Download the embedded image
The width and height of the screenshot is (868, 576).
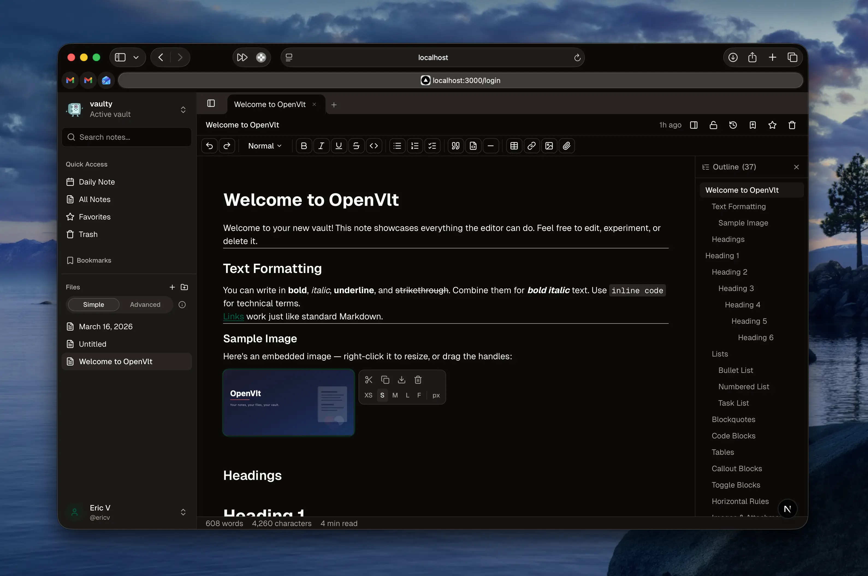tap(401, 379)
